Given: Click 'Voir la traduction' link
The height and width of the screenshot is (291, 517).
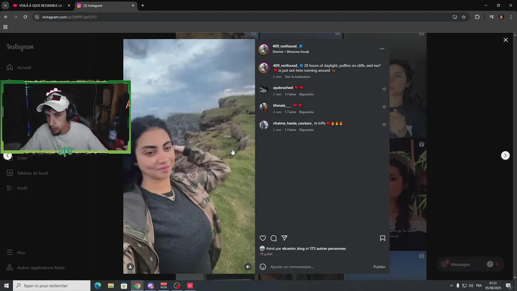Looking at the screenshot, I should click(x=297, y=77).
